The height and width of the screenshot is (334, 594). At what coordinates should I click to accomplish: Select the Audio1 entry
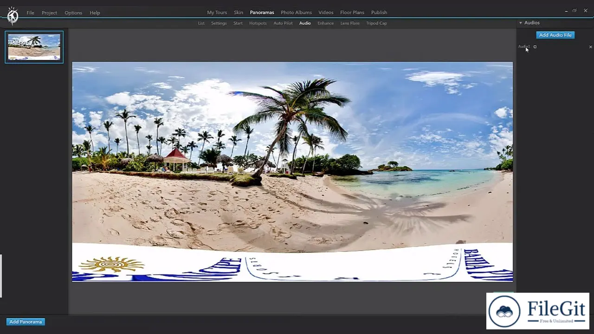524,46
